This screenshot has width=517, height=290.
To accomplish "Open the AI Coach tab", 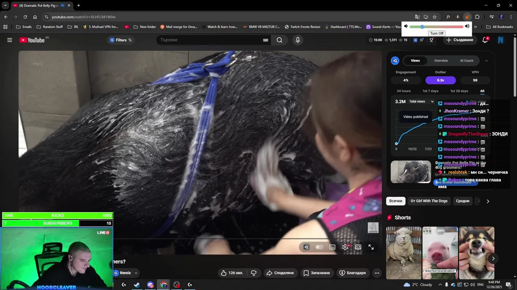I will click(x=467, y=60).
